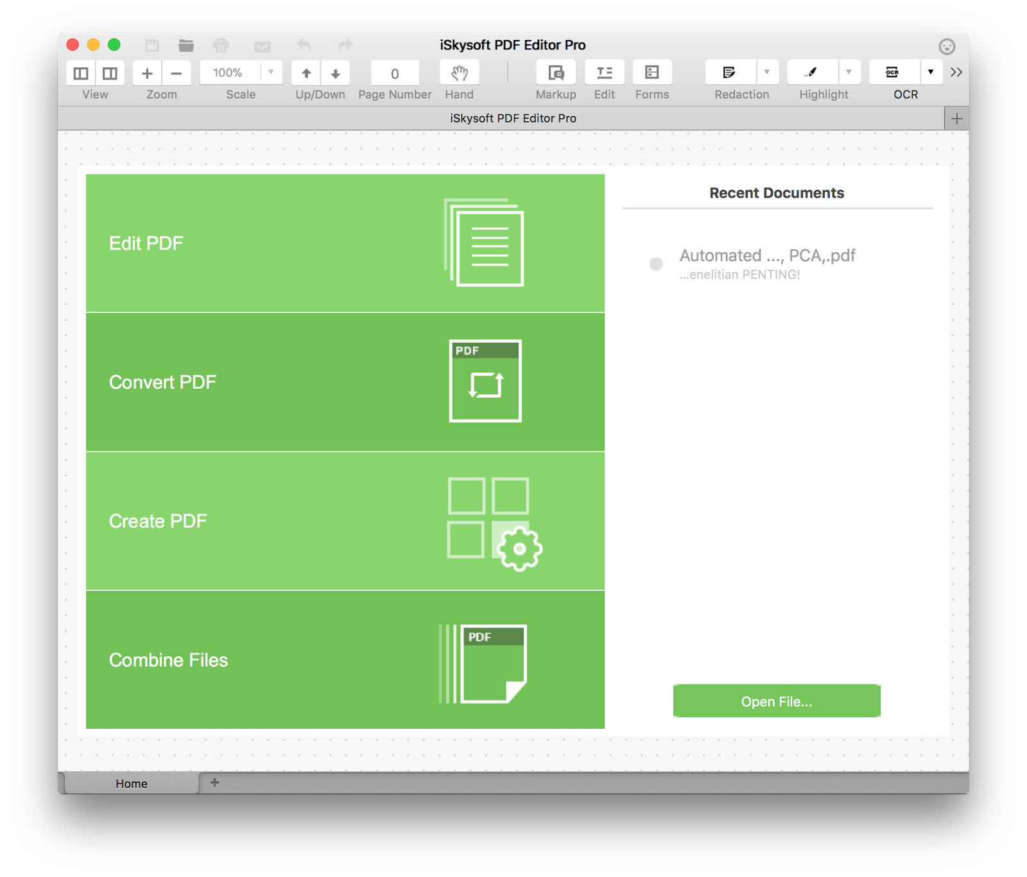This screenshot has height=877, width=1027.
Task: Click the stacked pages Edit PDF icon
Action: click(484, 243)
